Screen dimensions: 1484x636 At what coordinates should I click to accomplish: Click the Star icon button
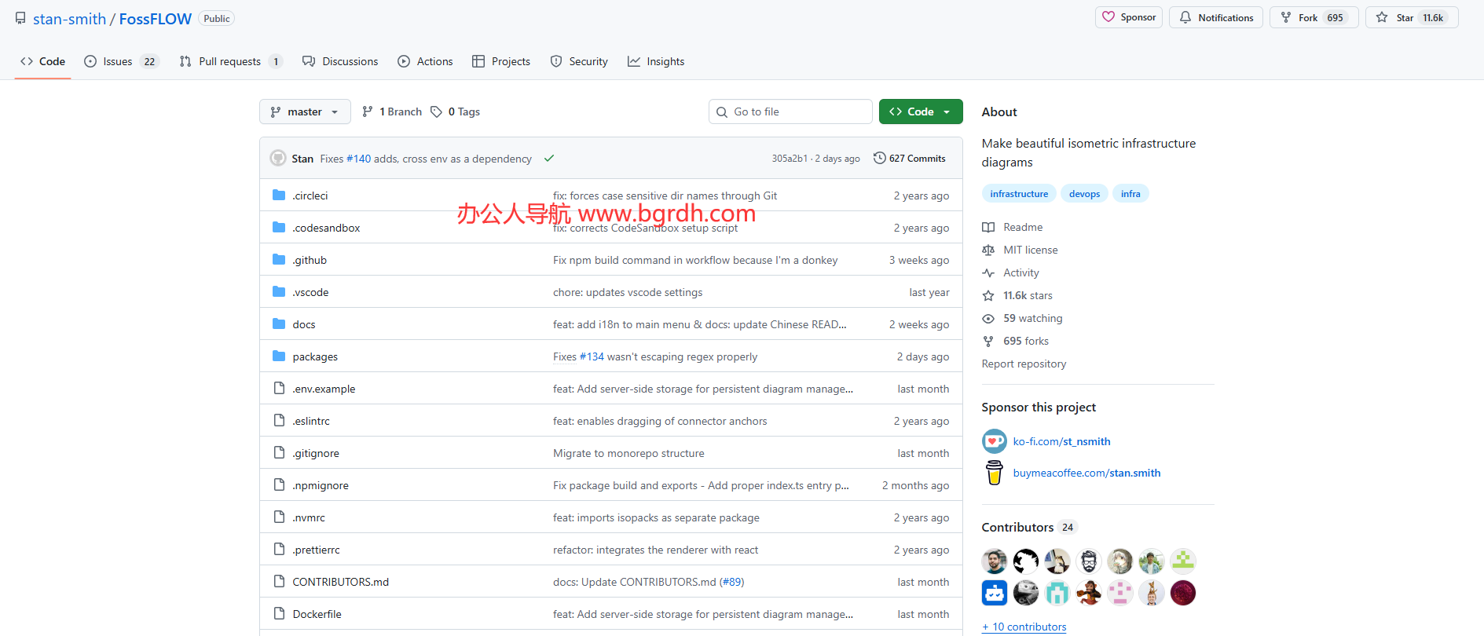pyautogui.click(x=1382, y=17)
